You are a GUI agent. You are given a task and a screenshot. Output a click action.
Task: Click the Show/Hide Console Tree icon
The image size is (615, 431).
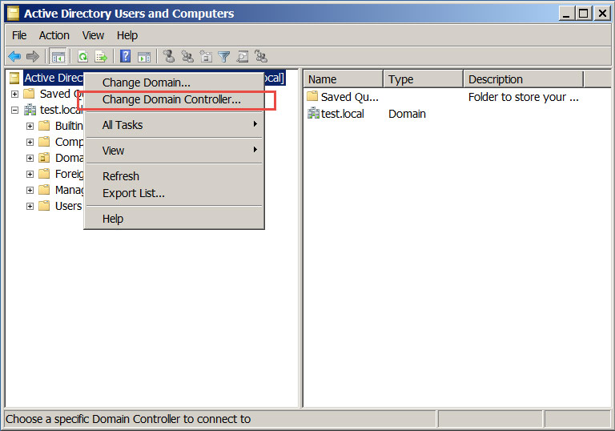click(x=58, y=56)
